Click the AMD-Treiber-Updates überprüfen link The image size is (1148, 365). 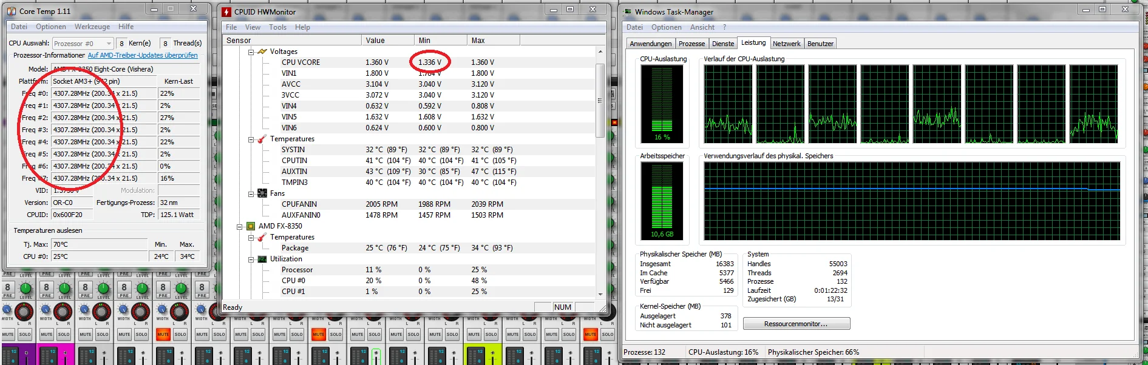pyautogui.click(x=143, y=55)
